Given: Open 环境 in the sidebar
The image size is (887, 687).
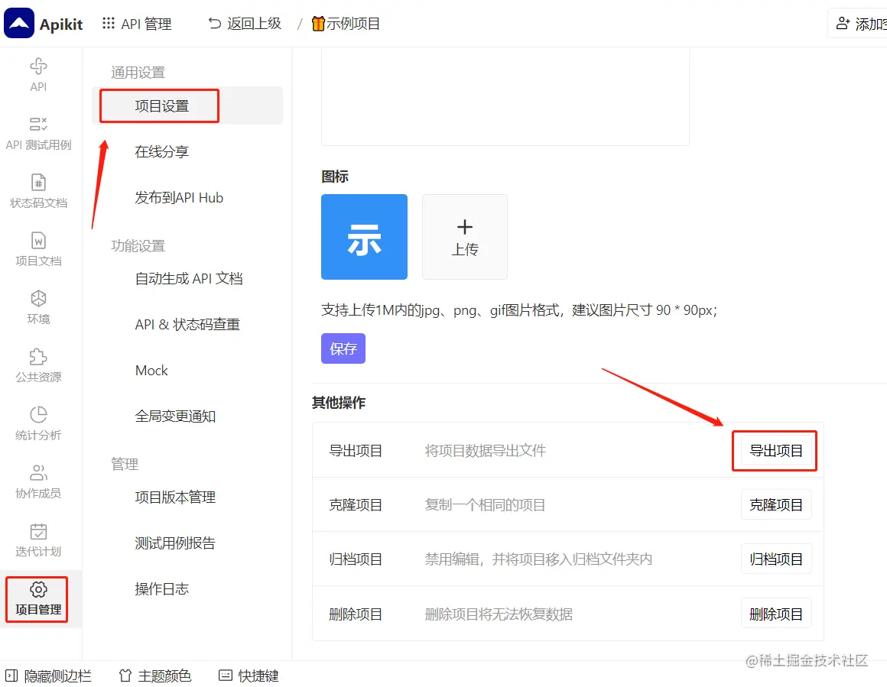Looking at the screenshot, I should [x=38, y=308].
